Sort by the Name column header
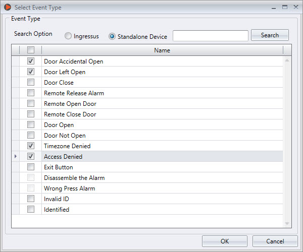The image size is (303, 252). 162,50
